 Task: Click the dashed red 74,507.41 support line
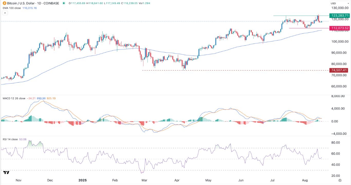pos(231,70)
